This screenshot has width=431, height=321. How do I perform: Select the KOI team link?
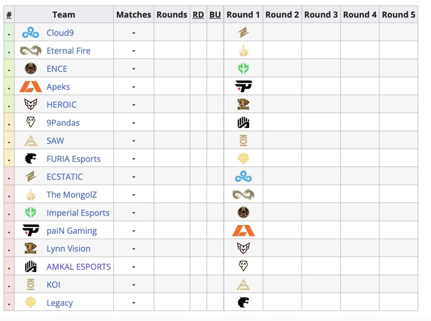click(53, 285)
